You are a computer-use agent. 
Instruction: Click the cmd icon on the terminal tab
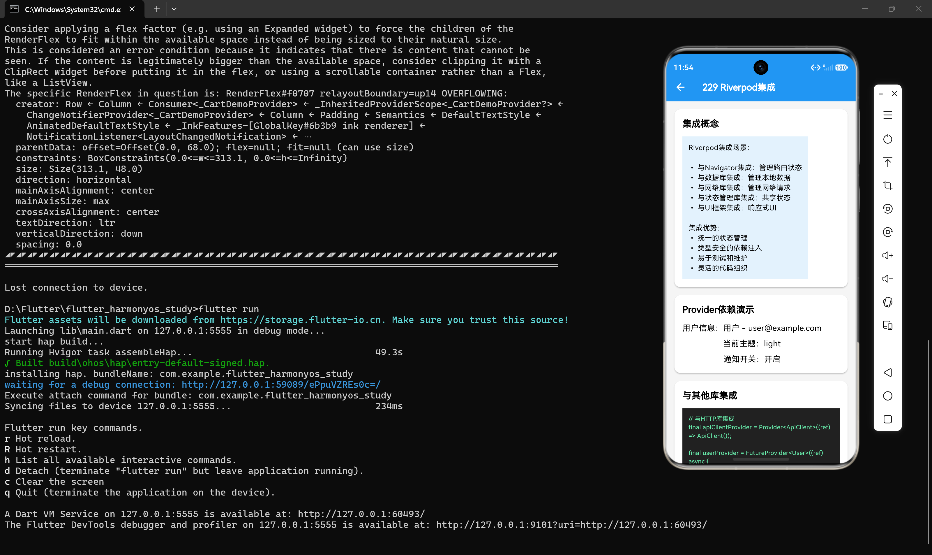[14, 9]
